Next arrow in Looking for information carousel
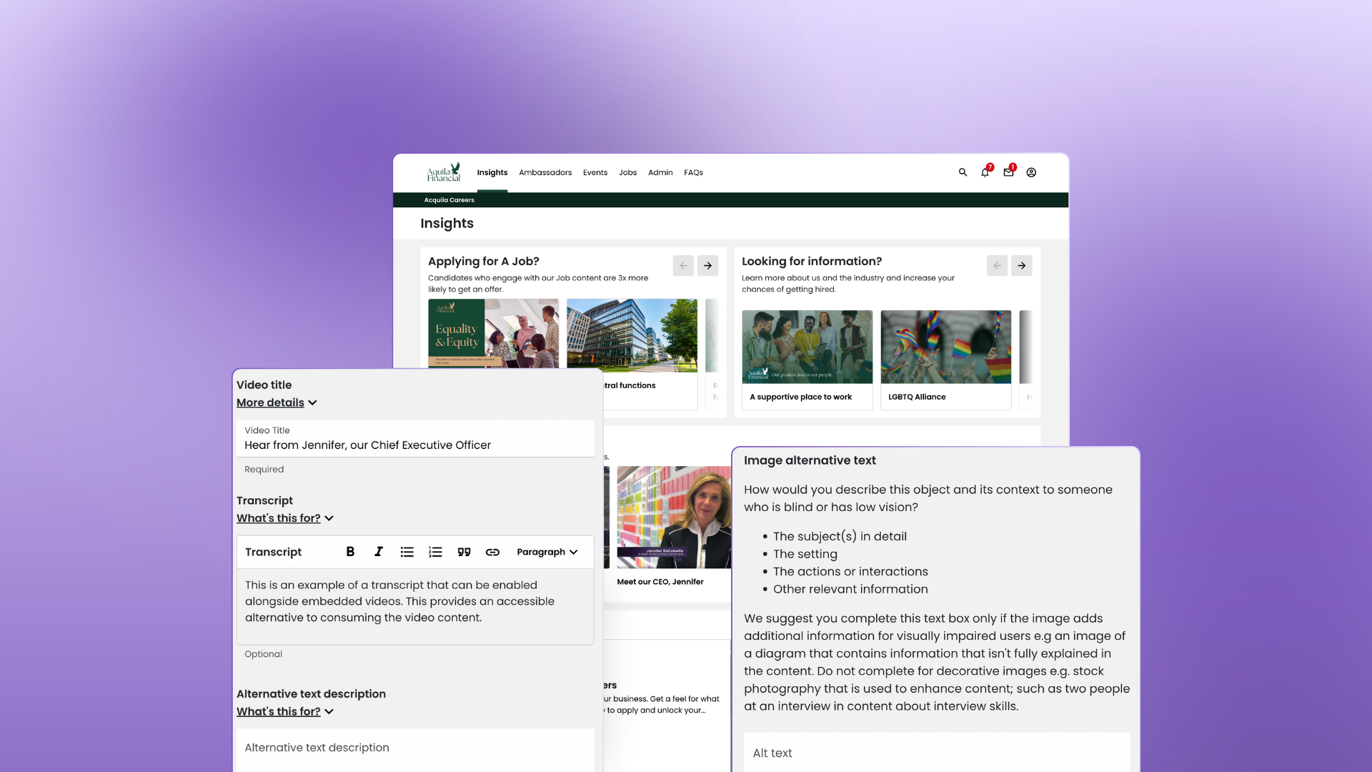Viewport: 1372px width, 772px height. coord(1021,265)
